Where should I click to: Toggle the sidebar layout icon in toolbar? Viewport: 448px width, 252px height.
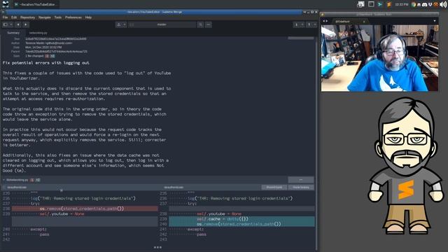click(x=6, y=25)
